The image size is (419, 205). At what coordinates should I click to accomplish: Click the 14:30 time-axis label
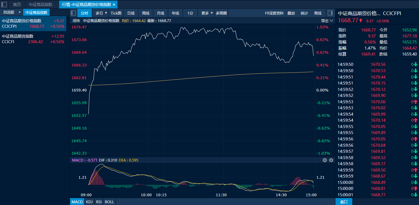click(281, 195)
